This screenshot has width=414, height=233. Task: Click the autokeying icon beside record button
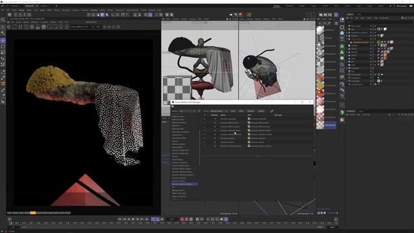point(186,219)
